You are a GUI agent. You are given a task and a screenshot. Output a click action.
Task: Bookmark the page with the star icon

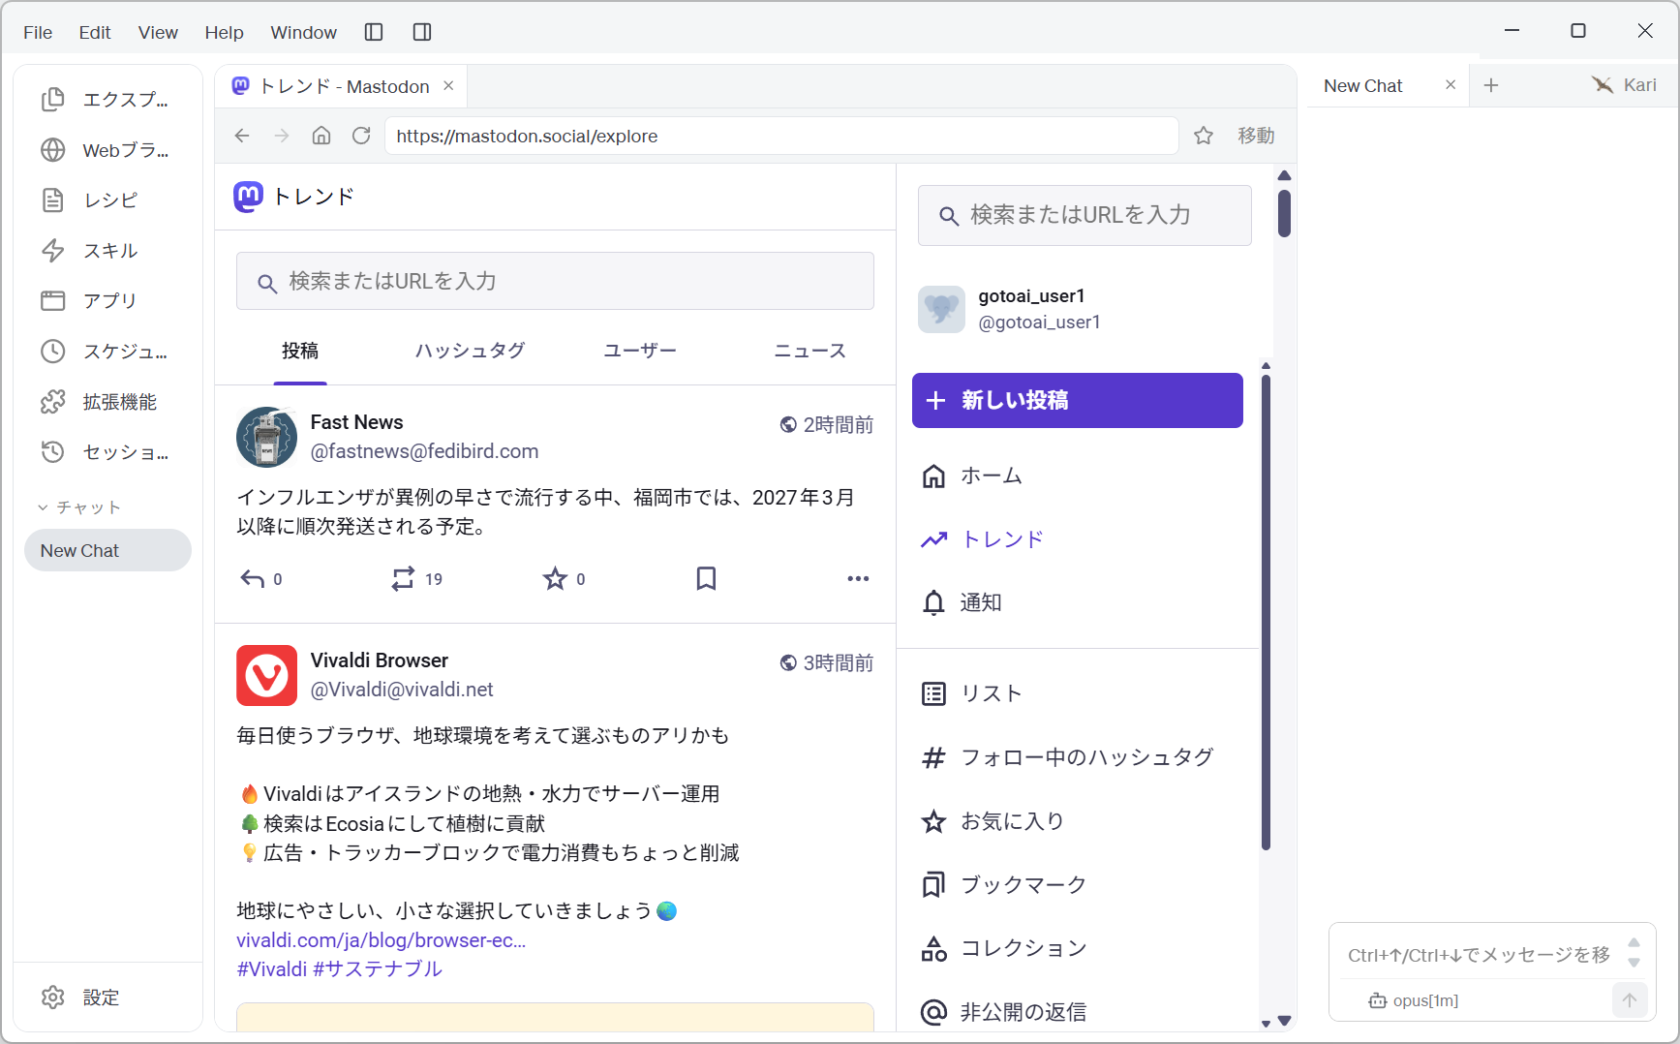pyautogui.click(x=1204, y=136)
